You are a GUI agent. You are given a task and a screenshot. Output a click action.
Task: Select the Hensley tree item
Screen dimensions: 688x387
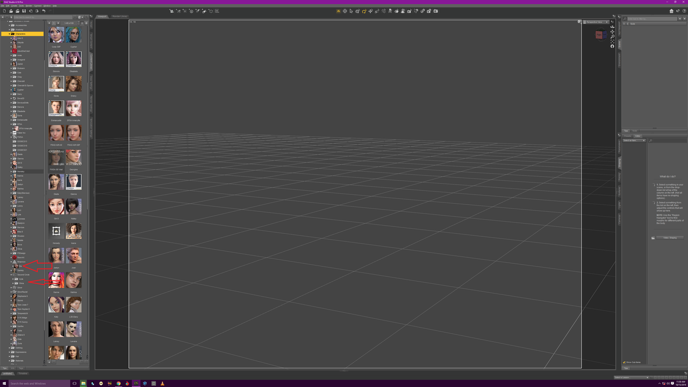pyautogui.click(x=20, y=171)
